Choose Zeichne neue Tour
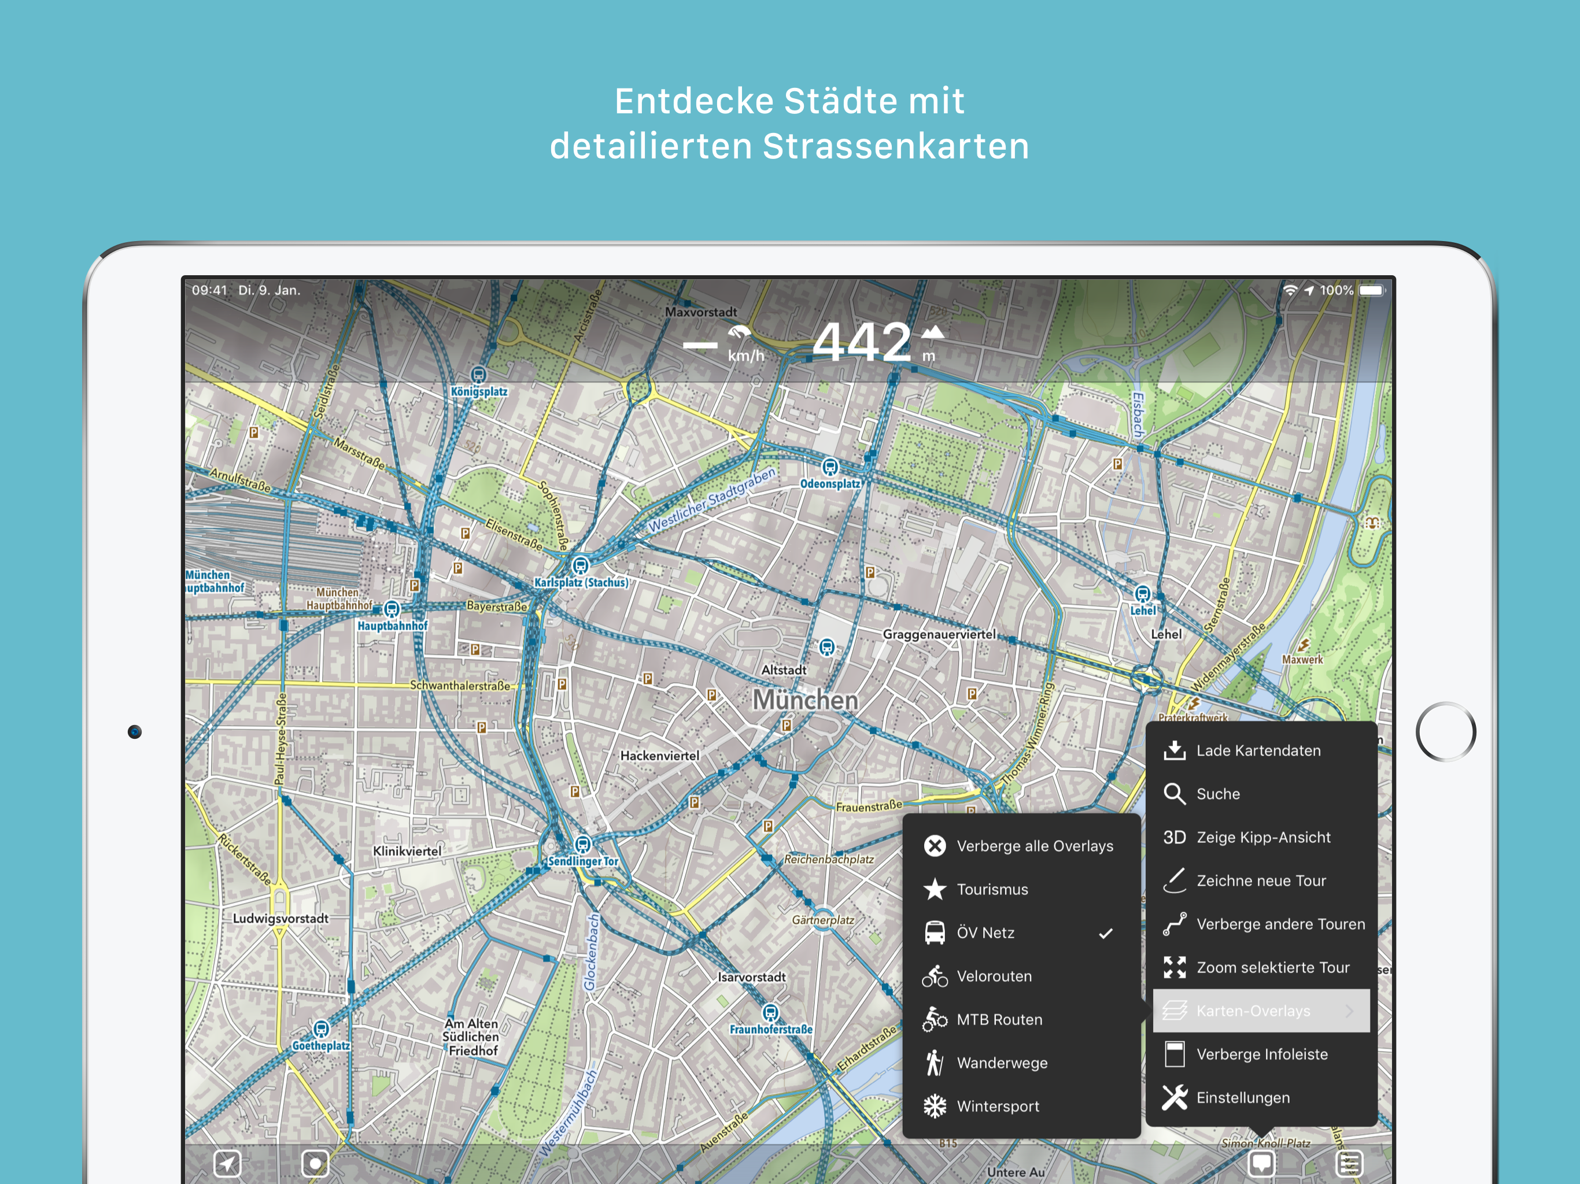 point(1261,880)
